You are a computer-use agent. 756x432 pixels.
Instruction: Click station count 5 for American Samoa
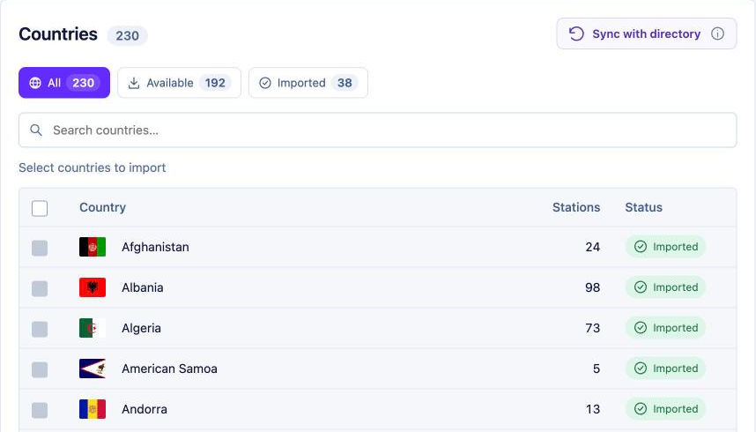pyautogui.click(x=597, y=369)
